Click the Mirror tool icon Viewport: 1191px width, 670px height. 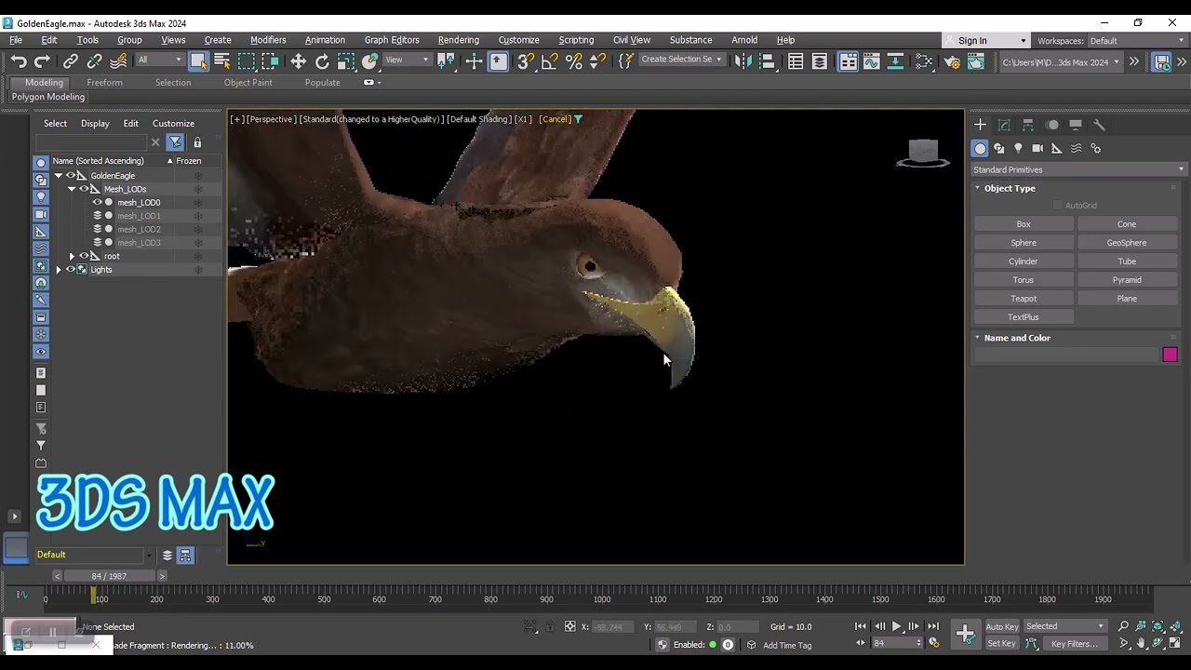point(743,61)
